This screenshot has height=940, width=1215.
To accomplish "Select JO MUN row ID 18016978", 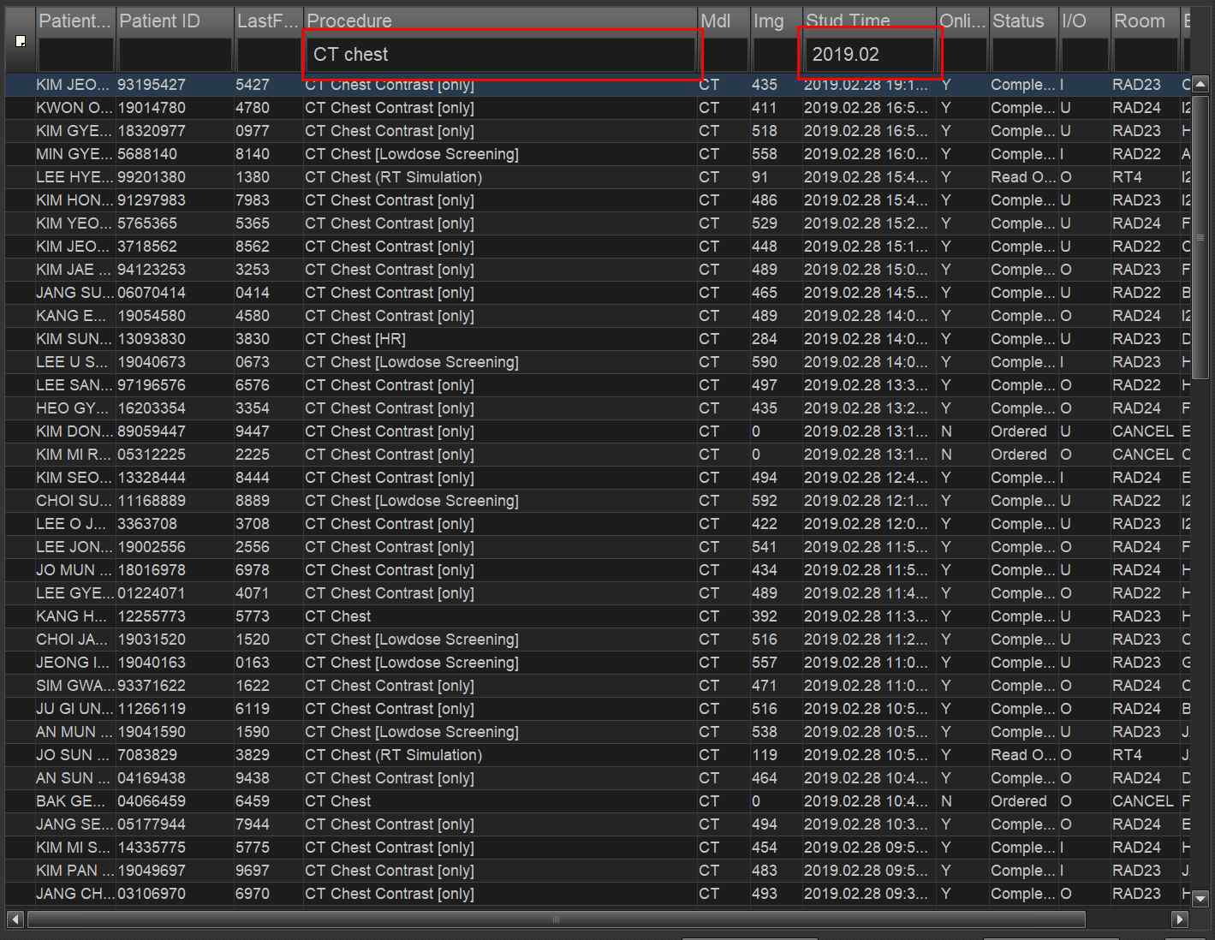I will click(598, 570).
